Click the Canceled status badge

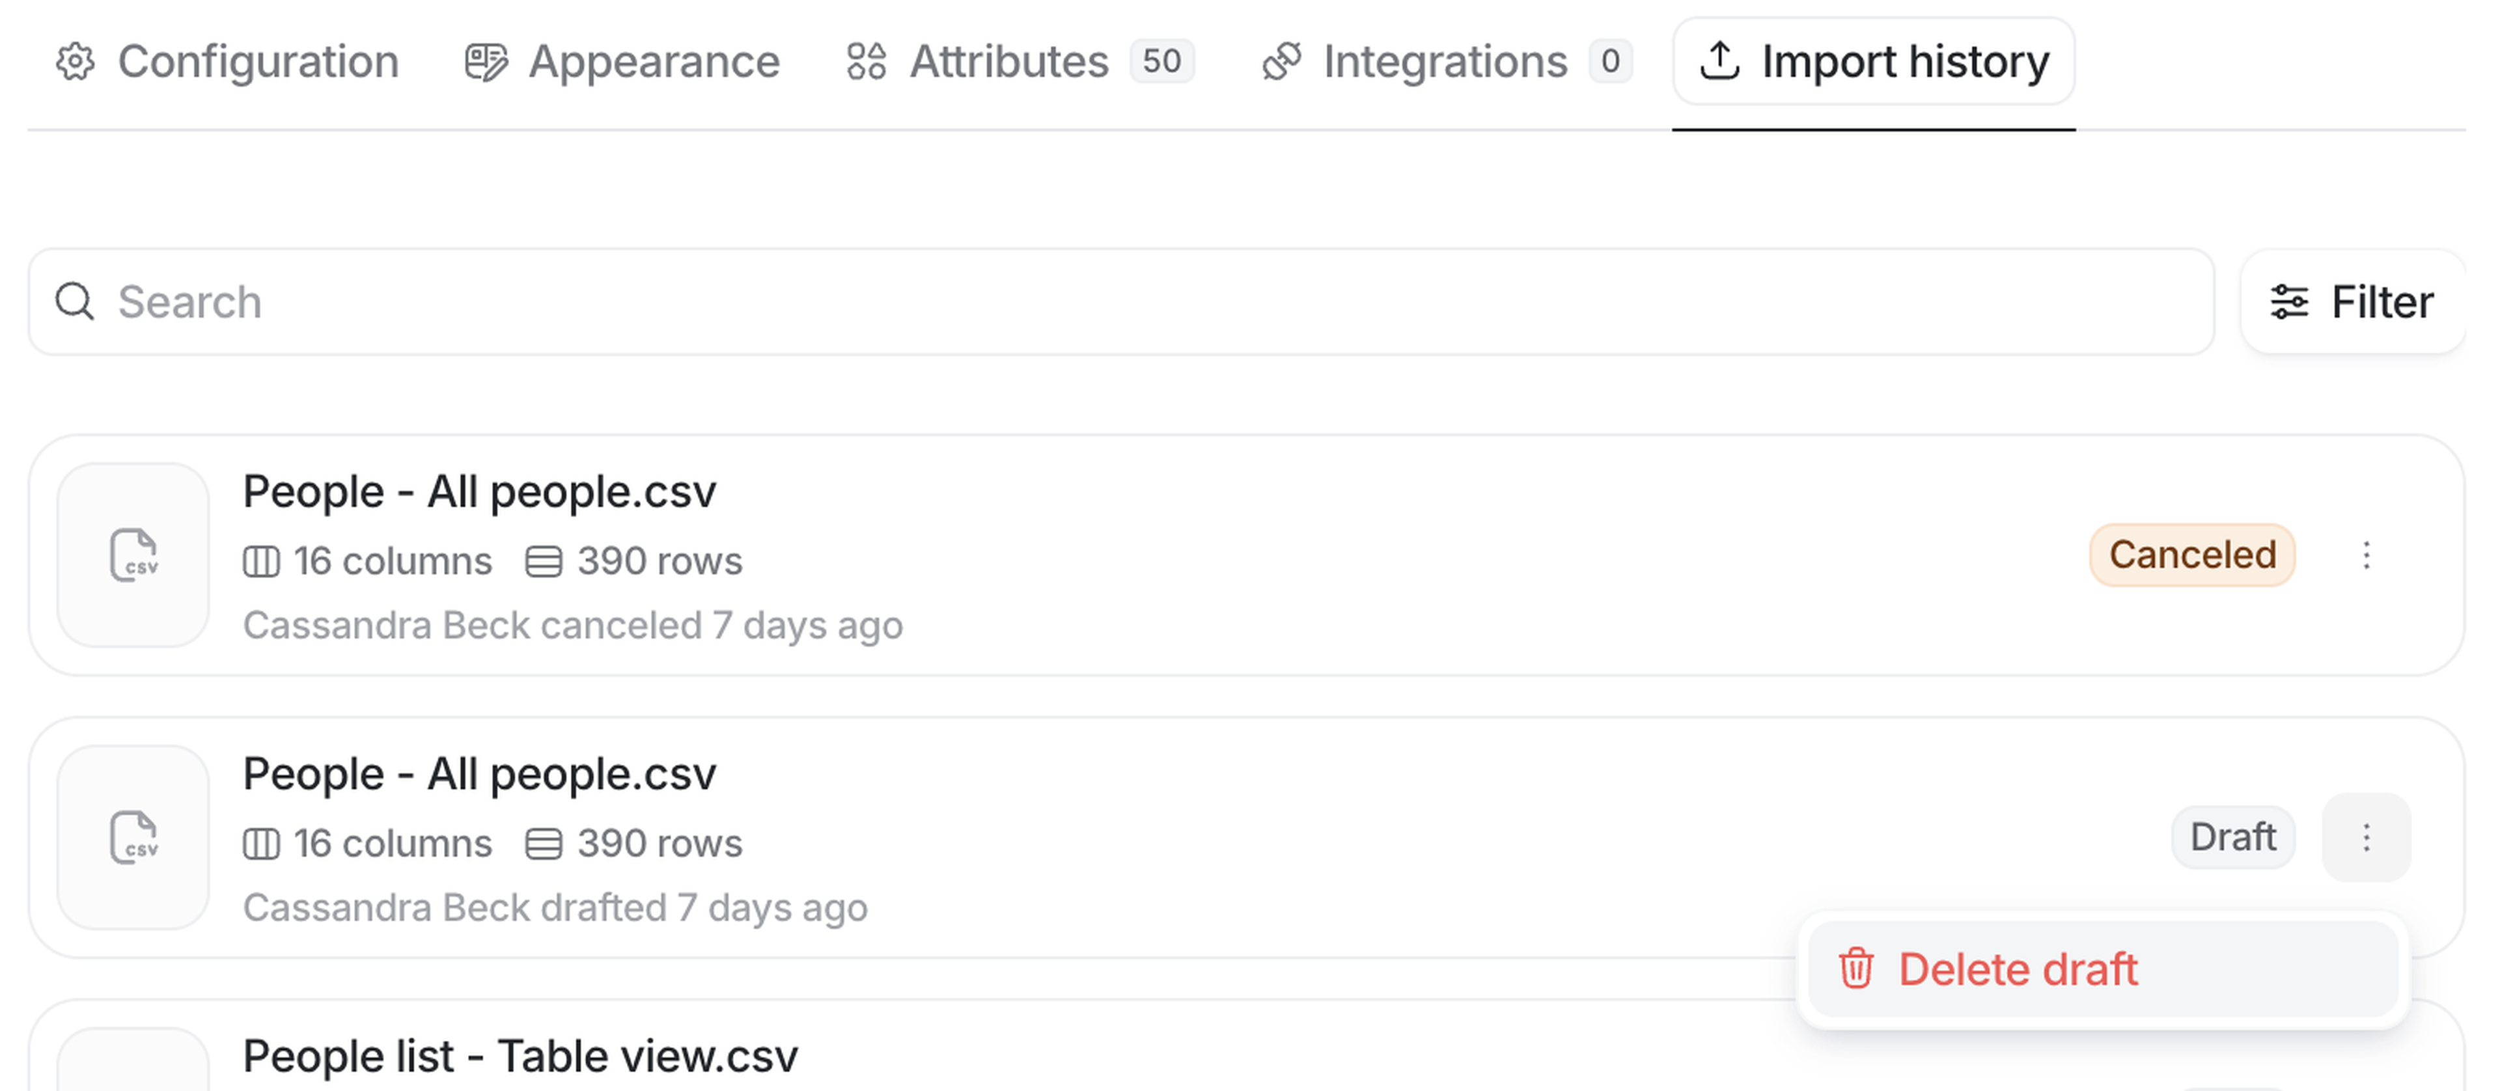pyautogui.click(x=2191, y=555)
